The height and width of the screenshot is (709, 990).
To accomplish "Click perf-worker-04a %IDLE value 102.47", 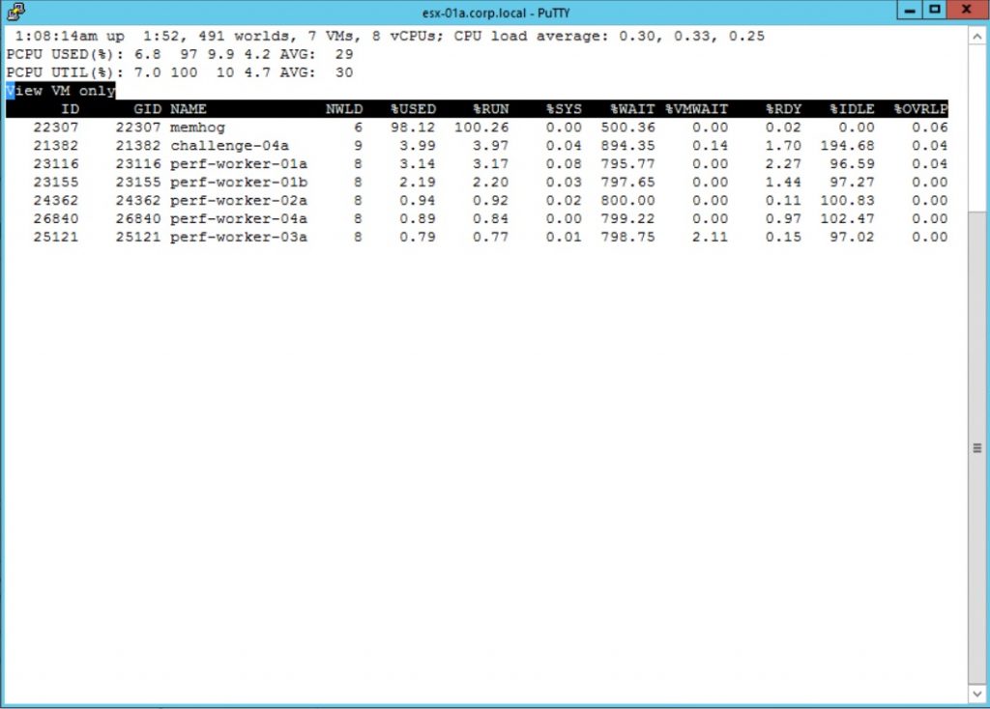I will point(847,219).
